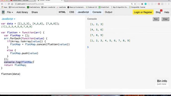Click the flatMap.push(value) code line

pos(24,53)
